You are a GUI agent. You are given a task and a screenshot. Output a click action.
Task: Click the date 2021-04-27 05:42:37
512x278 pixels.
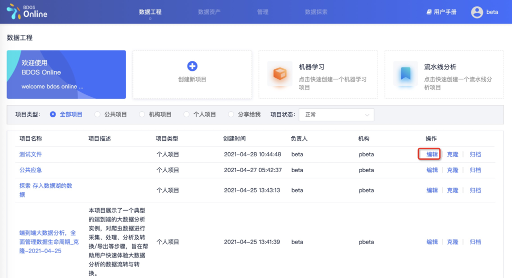point(252,170)
